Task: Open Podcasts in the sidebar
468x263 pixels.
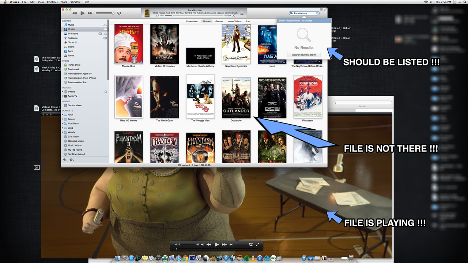Action: (84, 38)
